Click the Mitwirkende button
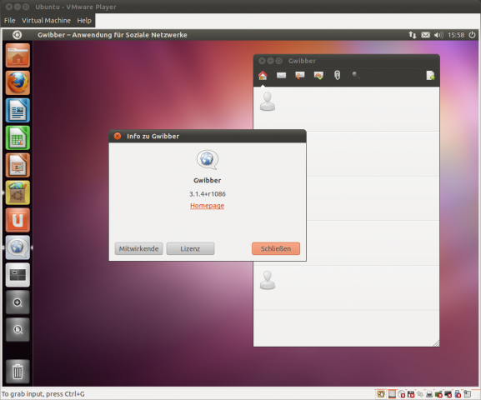 click(x=138, y=248)
